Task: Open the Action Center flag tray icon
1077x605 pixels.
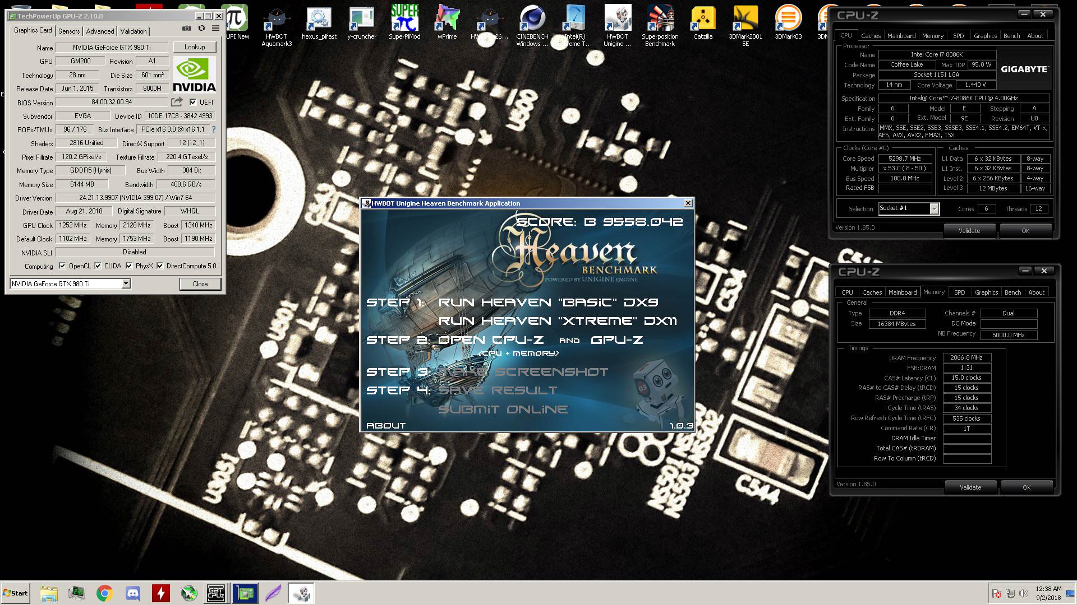Action: (x=996, y=593)
